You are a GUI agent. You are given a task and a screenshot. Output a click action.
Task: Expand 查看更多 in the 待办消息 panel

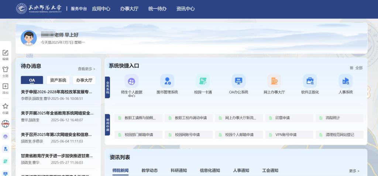(x=86, y=69)
